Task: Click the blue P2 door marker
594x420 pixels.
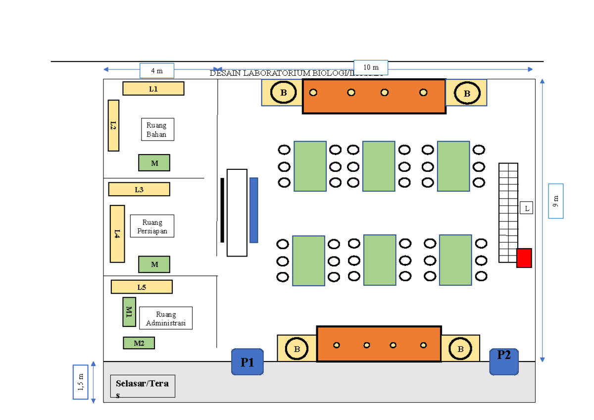Action: (504, 362)
